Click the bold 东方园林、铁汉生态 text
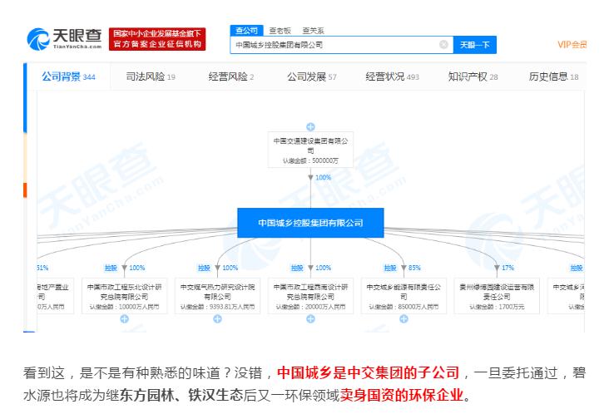This screenshot has height=414, width=609. 181,395
